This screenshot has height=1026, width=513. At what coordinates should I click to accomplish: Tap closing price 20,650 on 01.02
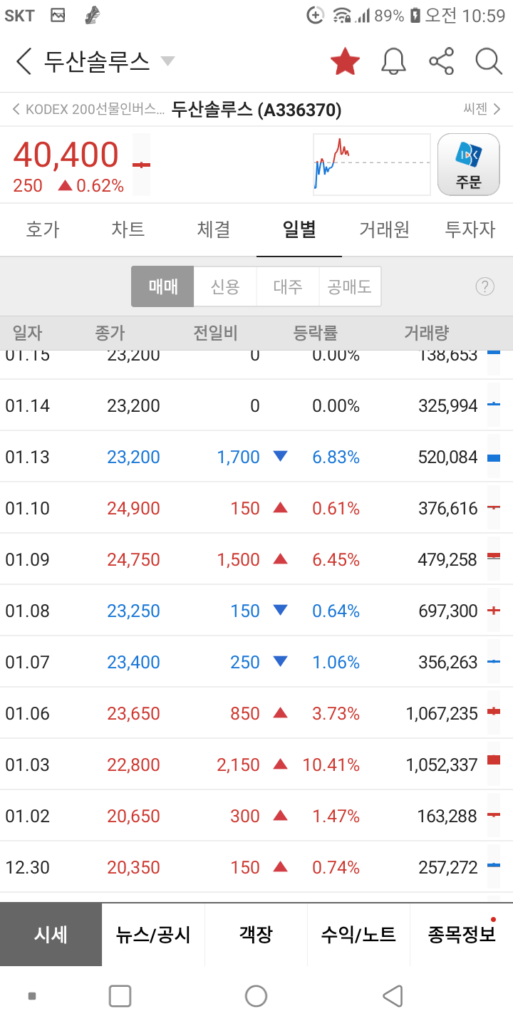pos(134,816)
